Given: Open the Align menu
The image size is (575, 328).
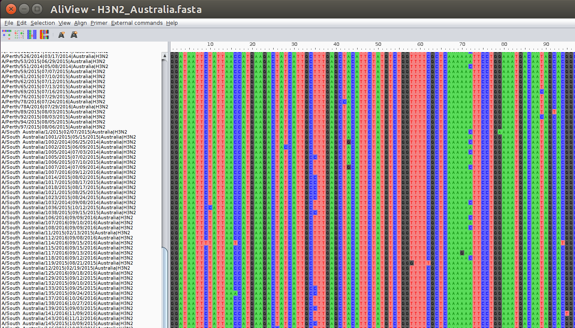Looking at the screenshot, I should pos(81,23).
